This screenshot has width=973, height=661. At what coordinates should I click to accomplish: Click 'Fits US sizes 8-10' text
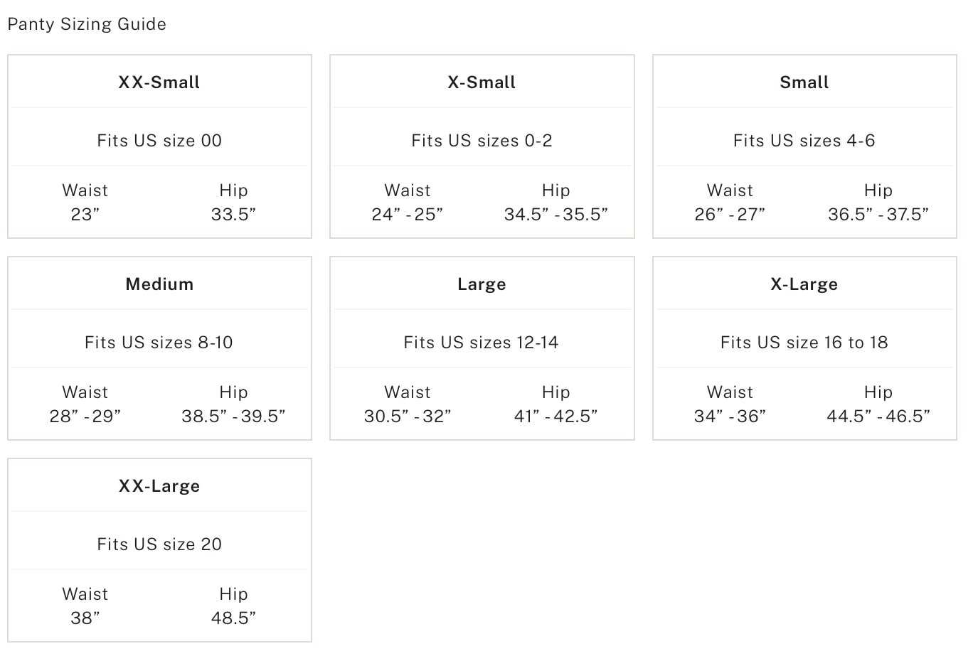click(159, 343)
